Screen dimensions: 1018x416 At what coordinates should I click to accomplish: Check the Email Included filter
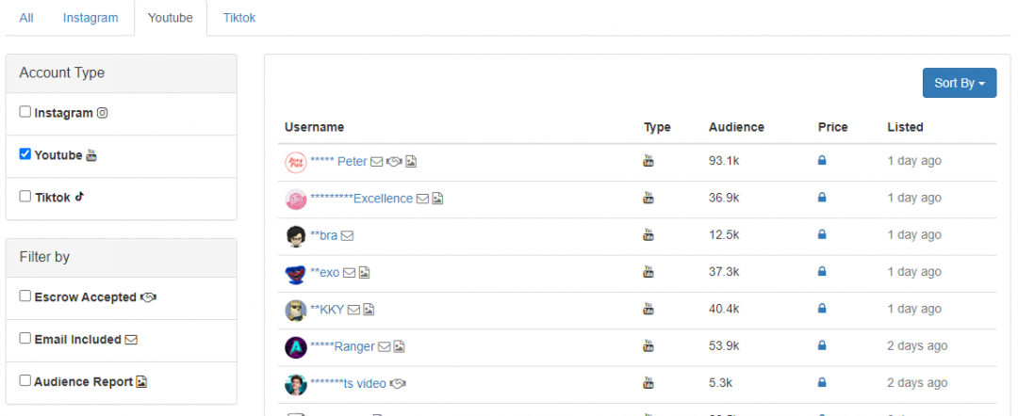coord(25,339)
